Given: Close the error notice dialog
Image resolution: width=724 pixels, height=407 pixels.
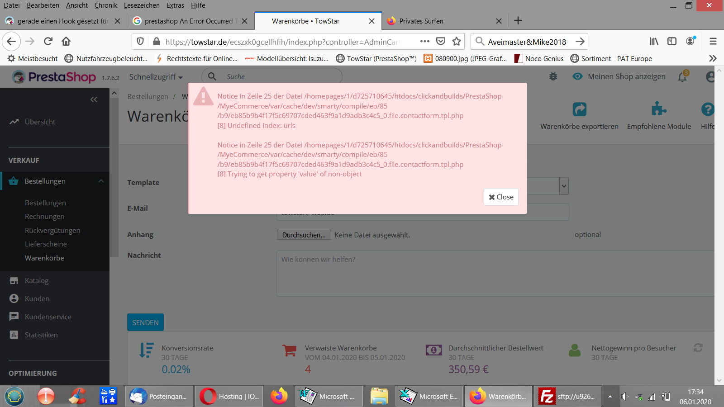Looking at the screenshot, I should [501, 197].
